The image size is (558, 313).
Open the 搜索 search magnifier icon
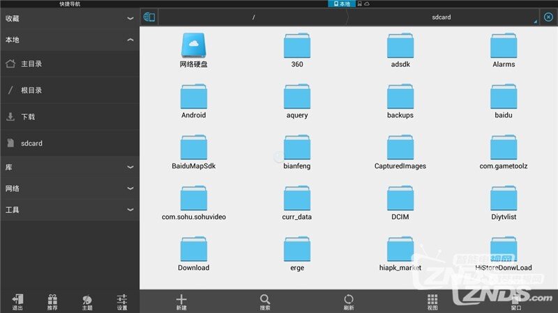[x=265, y=302]
